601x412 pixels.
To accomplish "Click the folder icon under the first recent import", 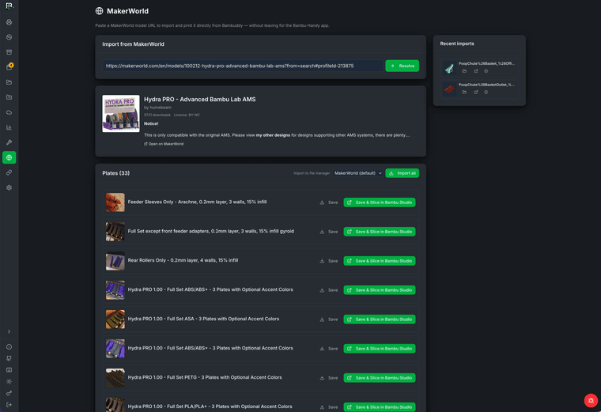I will [x=464, y=71].
